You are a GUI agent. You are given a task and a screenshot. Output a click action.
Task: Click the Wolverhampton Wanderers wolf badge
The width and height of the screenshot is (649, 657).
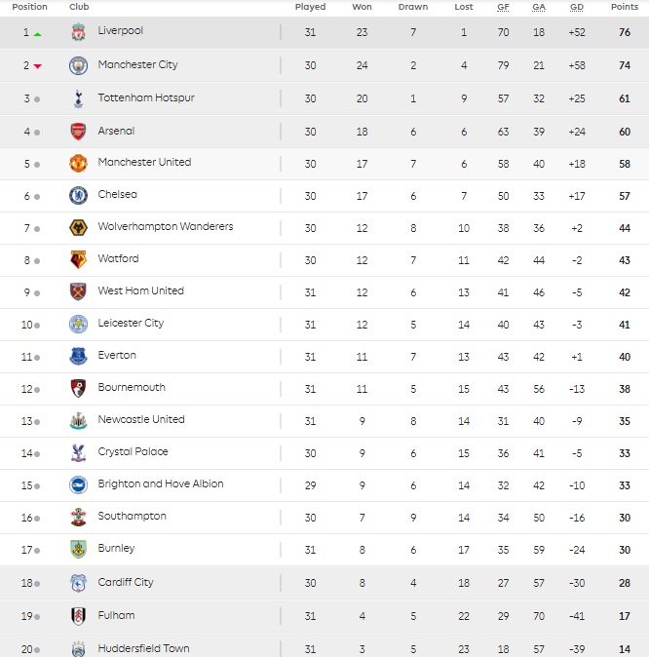[78, 228]
